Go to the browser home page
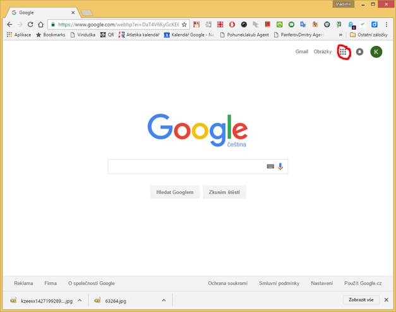 pos(40,25)
